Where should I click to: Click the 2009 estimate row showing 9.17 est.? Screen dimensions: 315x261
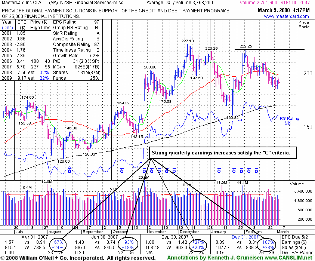click(26, 78)
